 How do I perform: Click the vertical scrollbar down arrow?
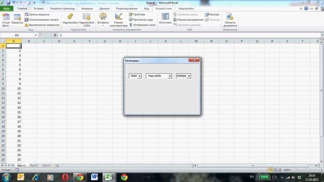click(321, 162)
